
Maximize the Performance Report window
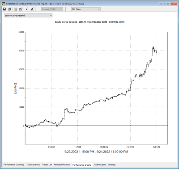point(167,4)
